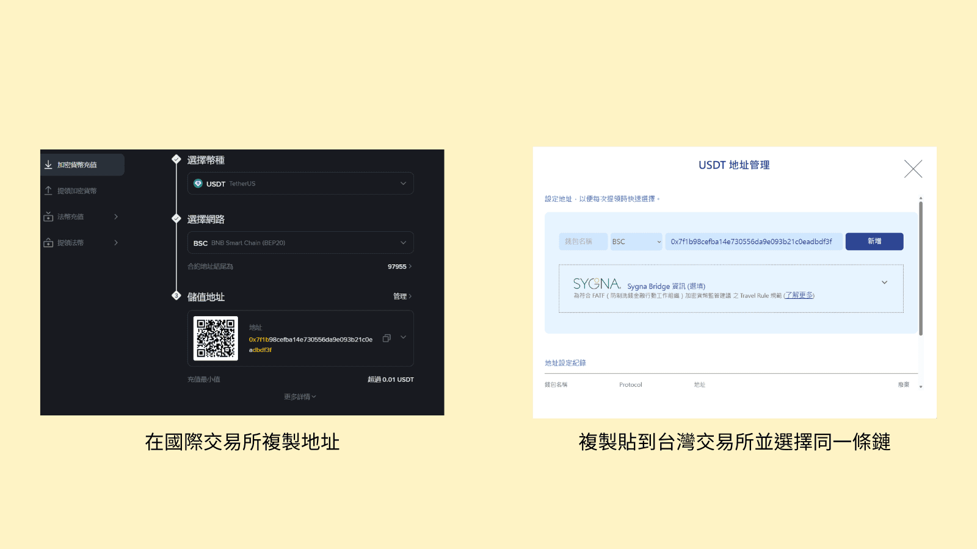977x549 pixels.
Task: Open the USDT currency selection dropdown
Action: coord(403,183)
